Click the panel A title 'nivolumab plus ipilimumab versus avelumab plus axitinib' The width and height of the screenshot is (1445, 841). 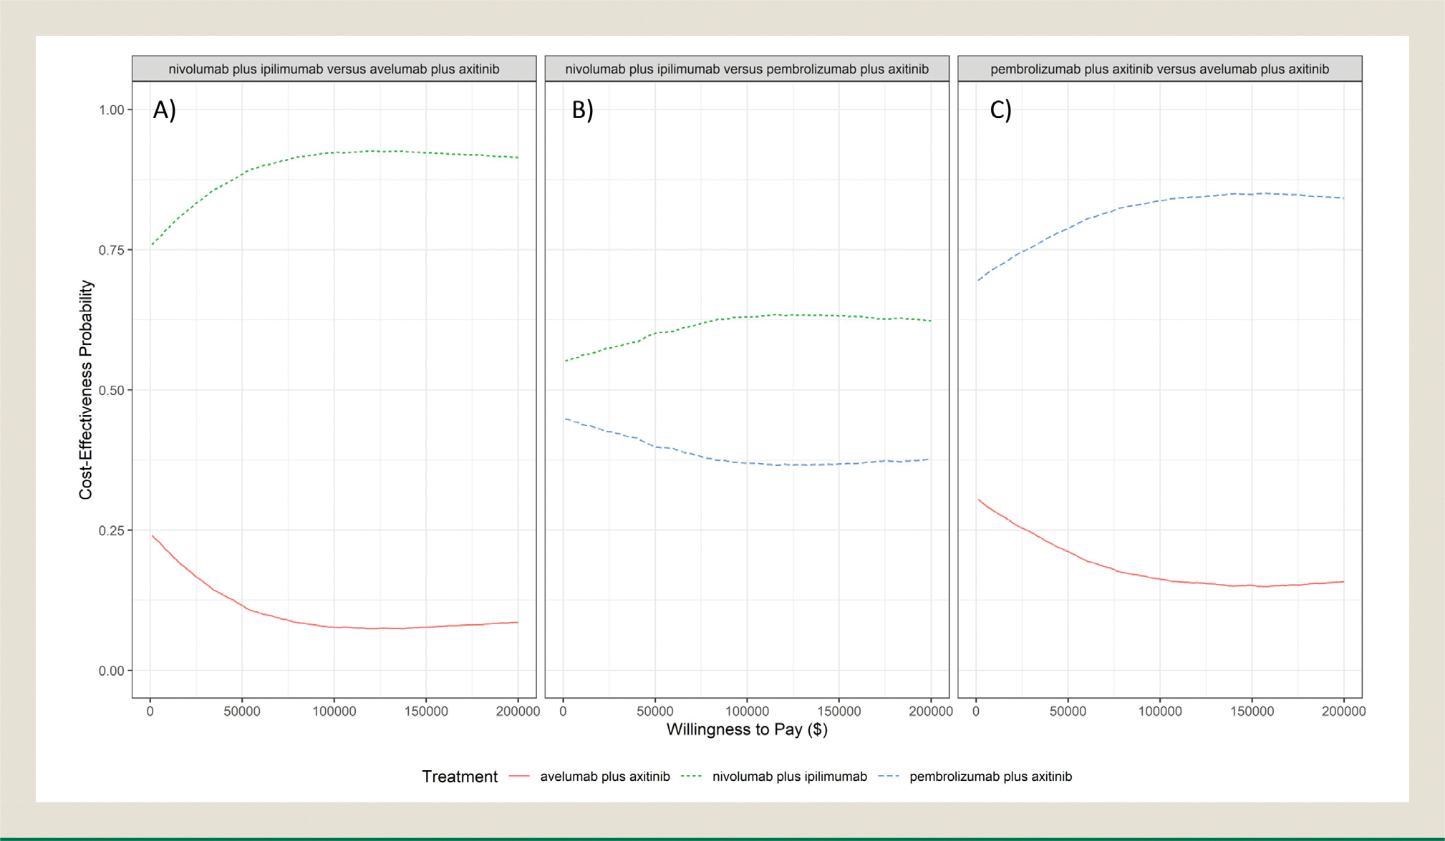pos(334,69)
